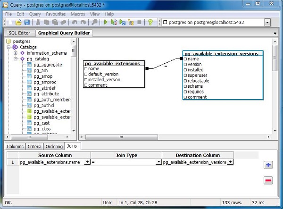This screenshot has height=209, width=283.
Task: Select the pg_attribute tree item
Action: pos(46,94)
